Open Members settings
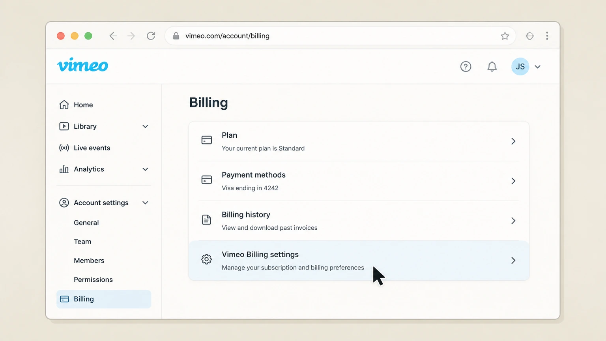This screenshot has width=606, height=341. point(89,260)
